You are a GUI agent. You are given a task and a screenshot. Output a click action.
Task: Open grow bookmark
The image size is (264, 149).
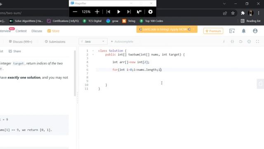(112, 21)
